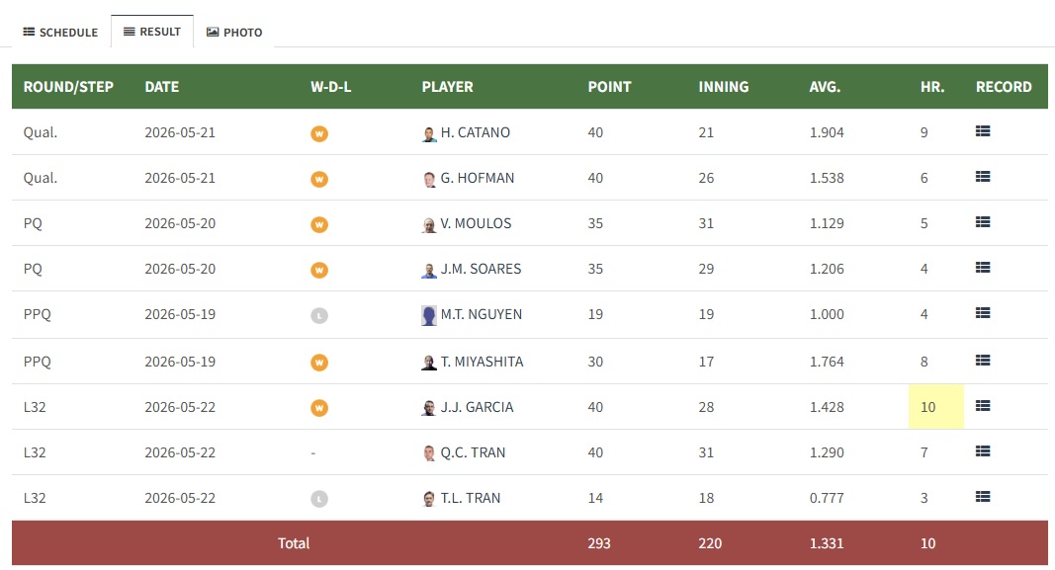Image resolution: width=1055 pixels, height=570 pixels.
Task: Open player H. CATANO's name link
Action: 475,132
